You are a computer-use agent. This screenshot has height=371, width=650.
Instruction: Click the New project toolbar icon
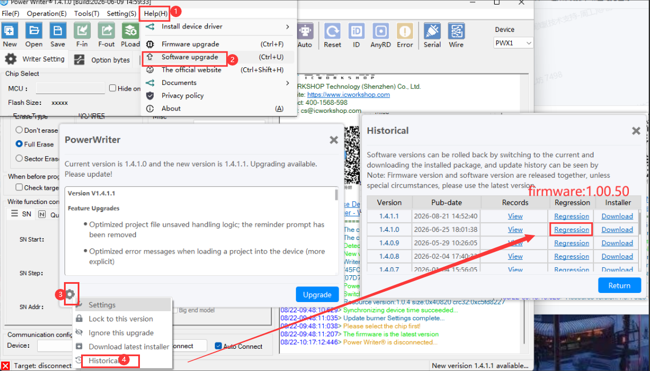[9, 31]
